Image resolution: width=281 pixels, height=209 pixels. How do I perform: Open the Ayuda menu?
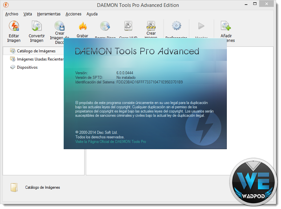pyautogui.click(x=92, y=14)
